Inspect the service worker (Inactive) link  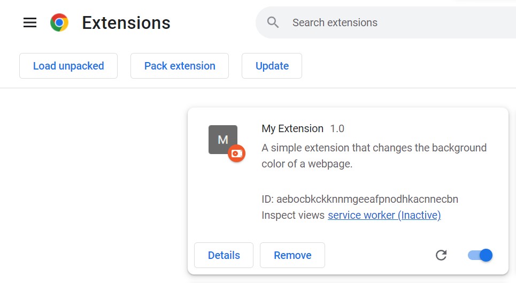(384, 215)
